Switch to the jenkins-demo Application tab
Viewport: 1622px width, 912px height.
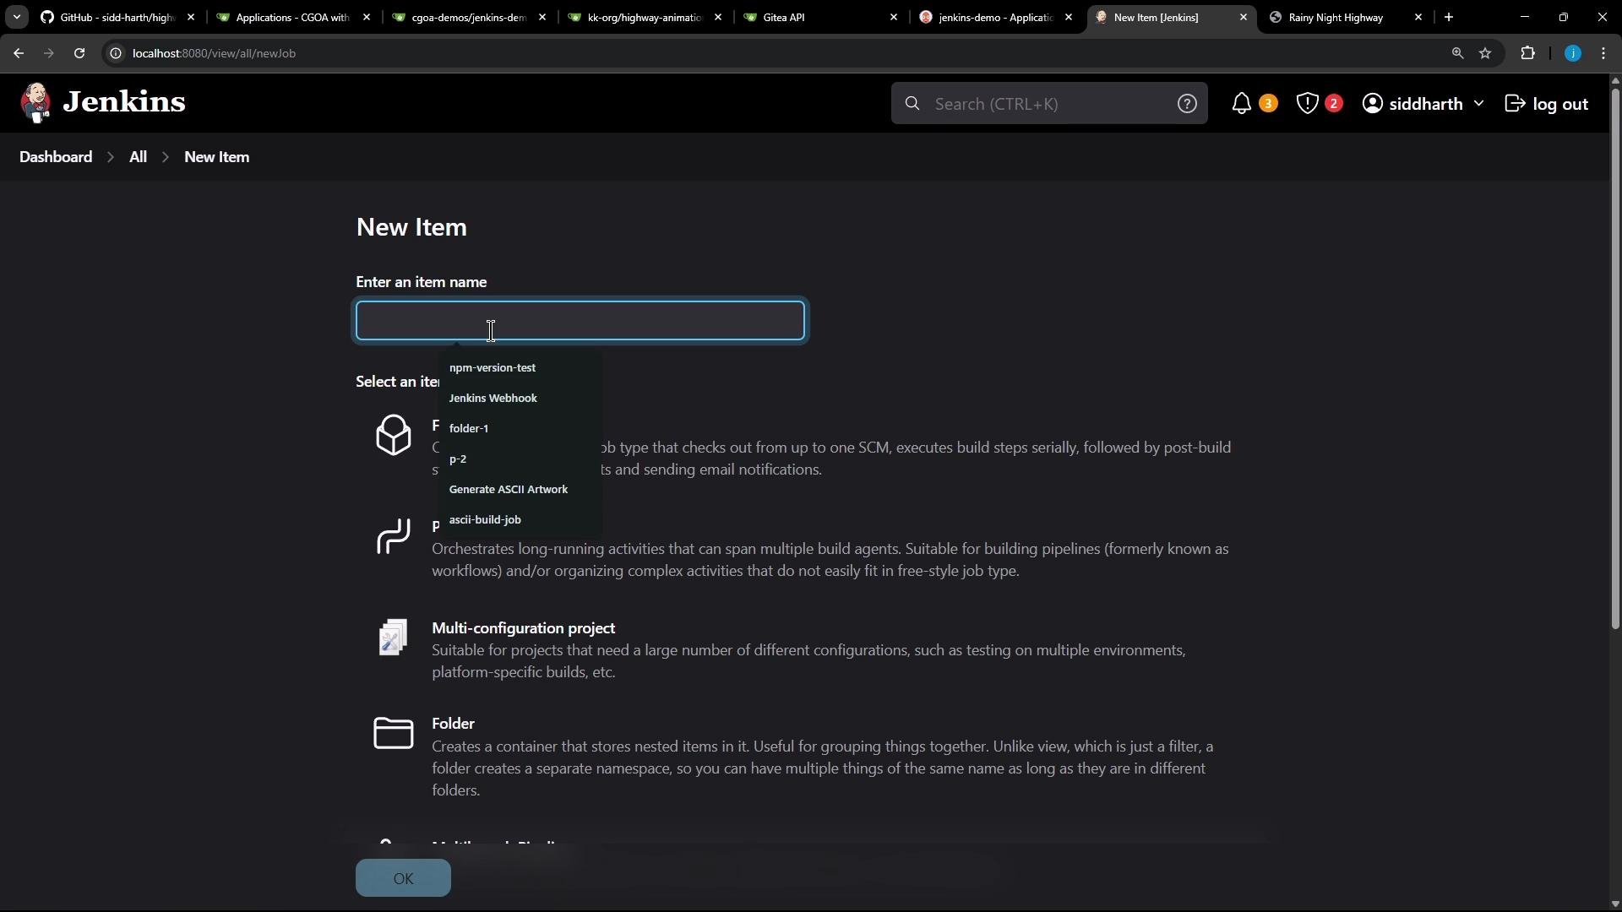click(x=995, y=17)
